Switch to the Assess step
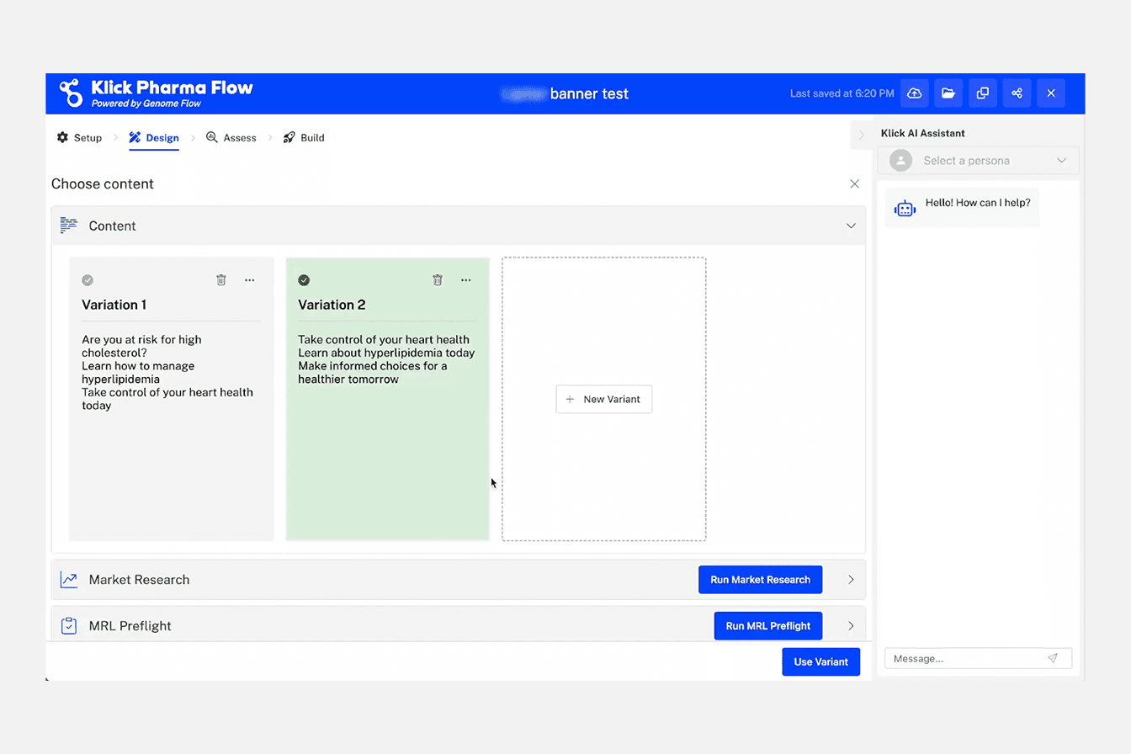 coord(231,138)
